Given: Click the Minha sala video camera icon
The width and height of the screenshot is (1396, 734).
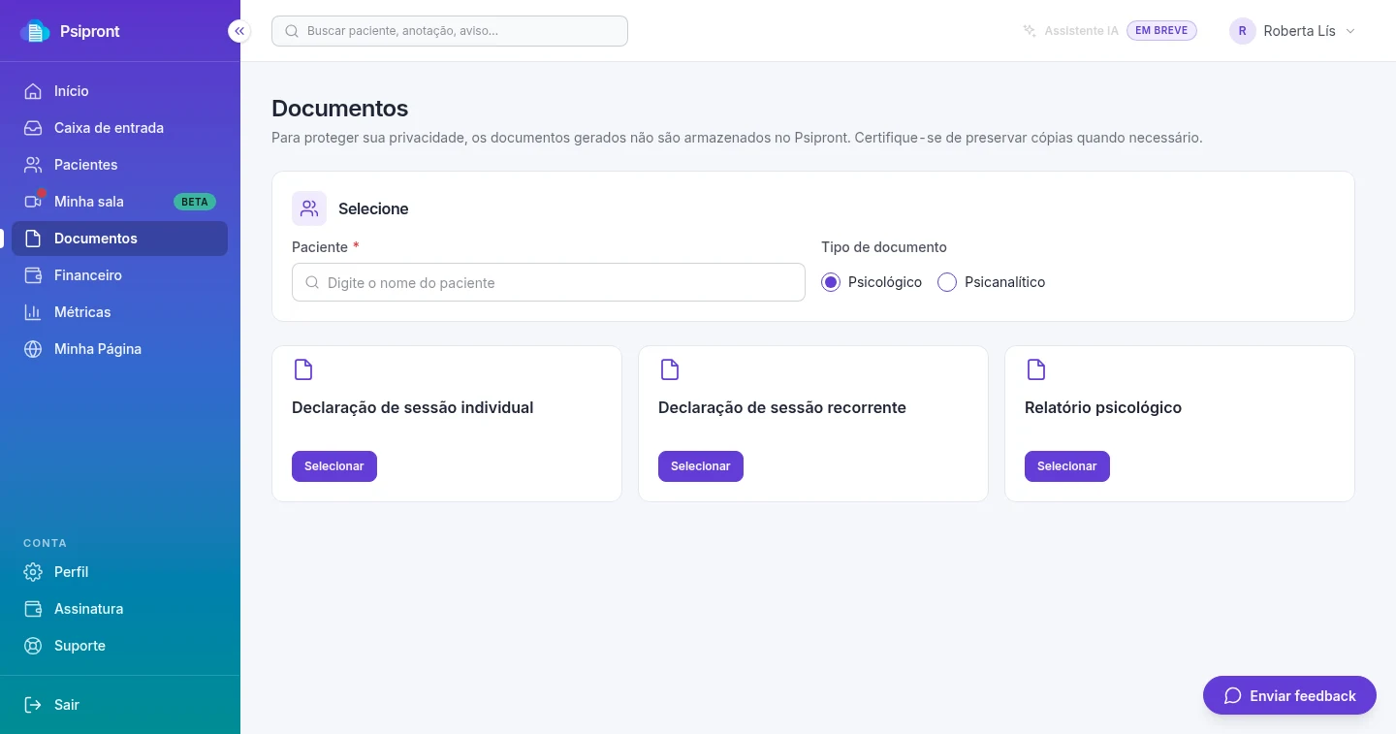Looking at the screenshot, I should [33, 202].
